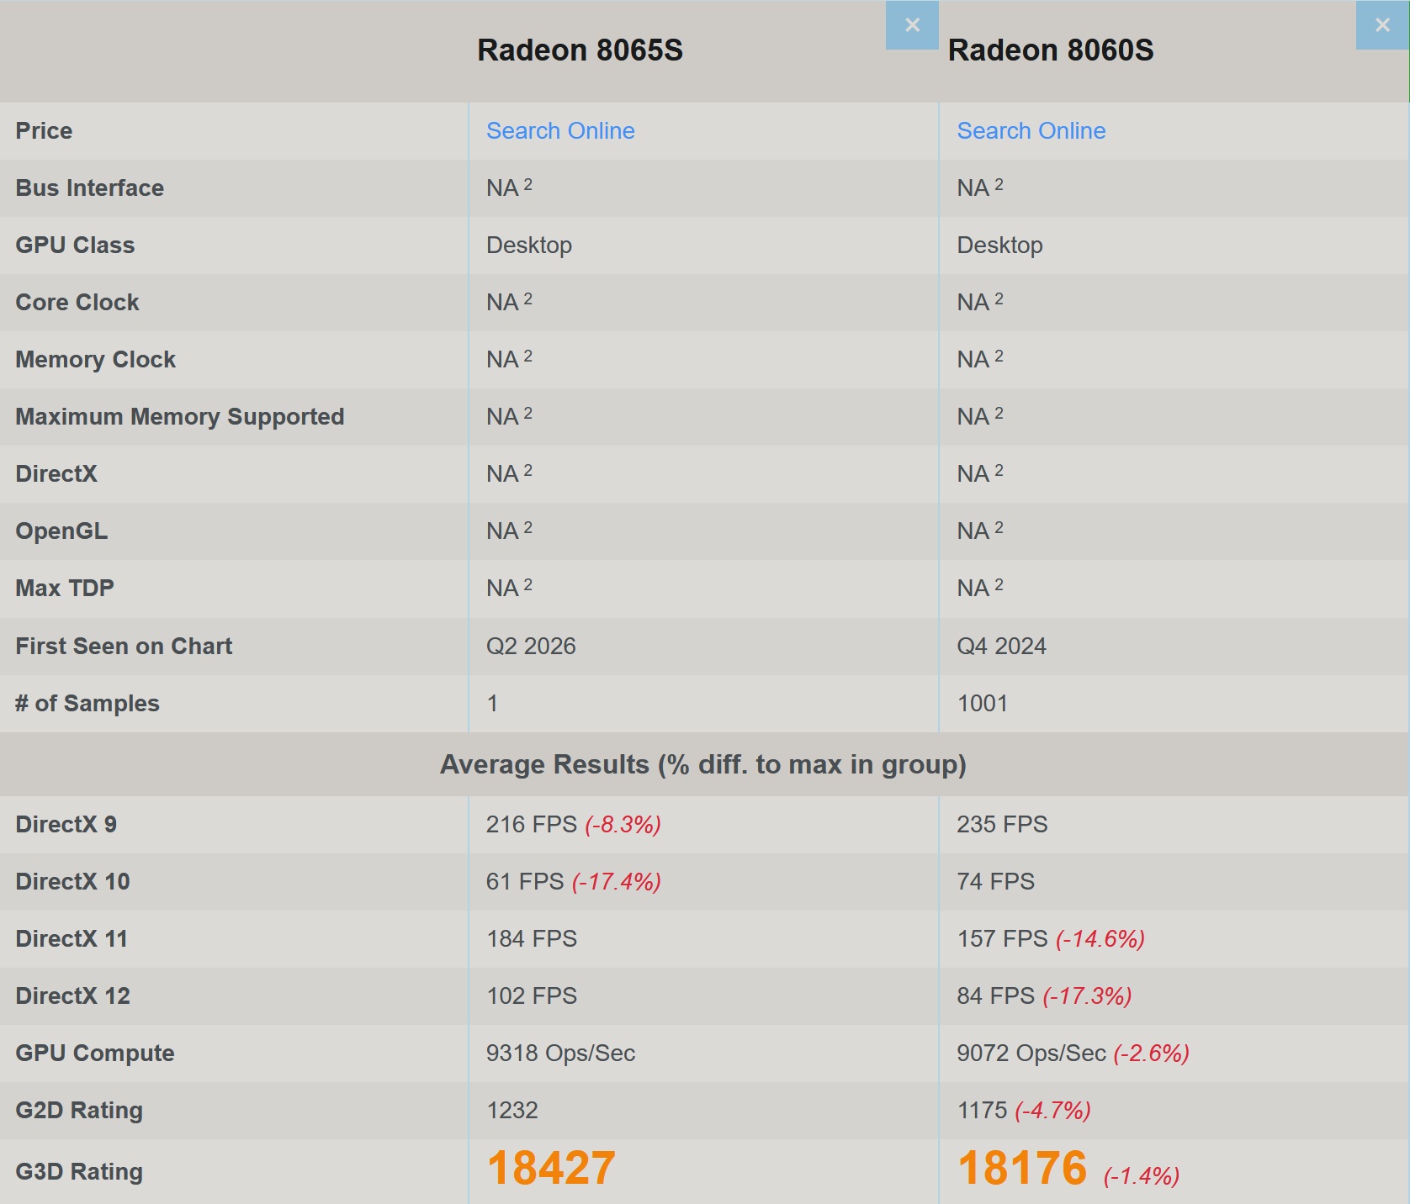Click the 1175 G2D Rating value
The image size is (1410, 1204).
(982, 1111)
